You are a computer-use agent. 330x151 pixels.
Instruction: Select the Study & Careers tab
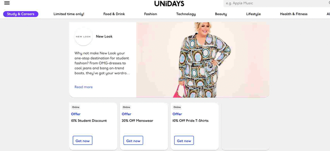pos(21,14)
